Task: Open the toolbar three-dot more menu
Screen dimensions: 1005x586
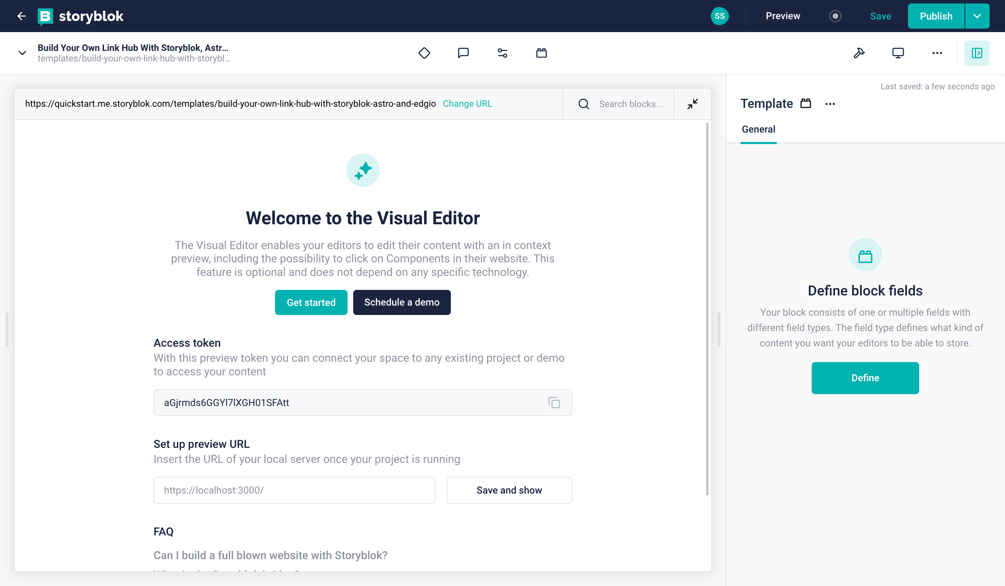Action: 937,53
